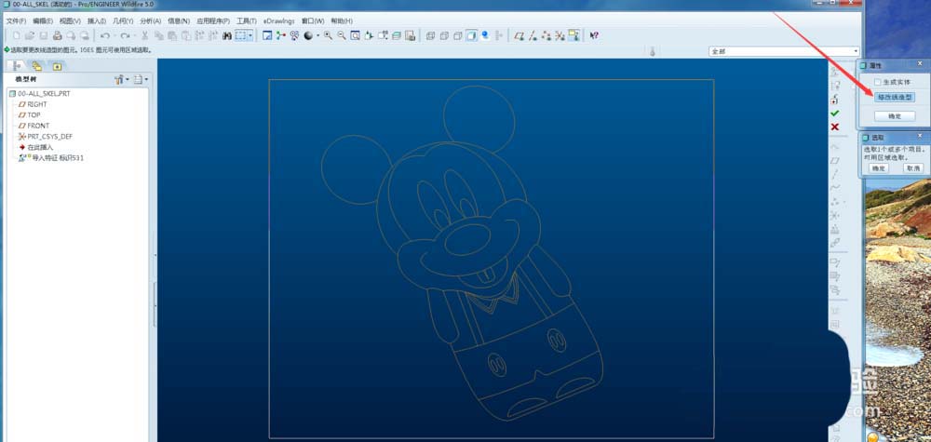Select 在此插入 marker in model tree

[x=35, y=147]
